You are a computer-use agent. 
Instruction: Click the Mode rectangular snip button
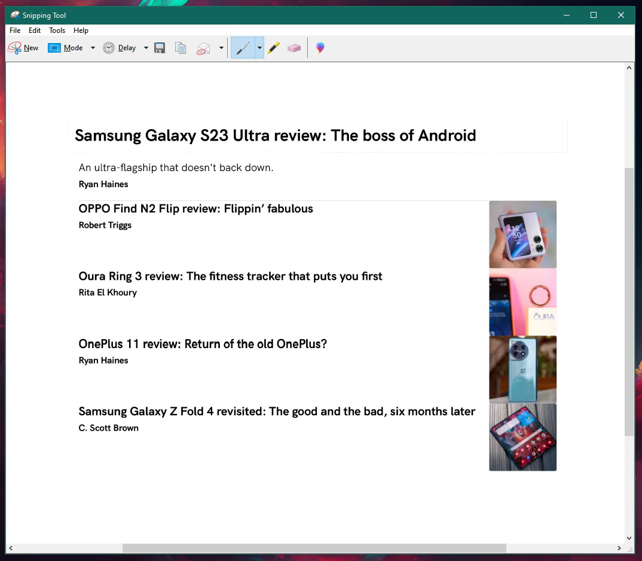66,48
